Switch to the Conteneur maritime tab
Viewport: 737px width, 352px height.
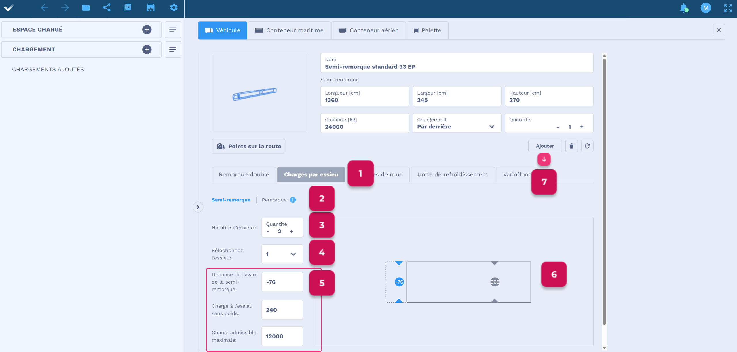coord(289,30)
